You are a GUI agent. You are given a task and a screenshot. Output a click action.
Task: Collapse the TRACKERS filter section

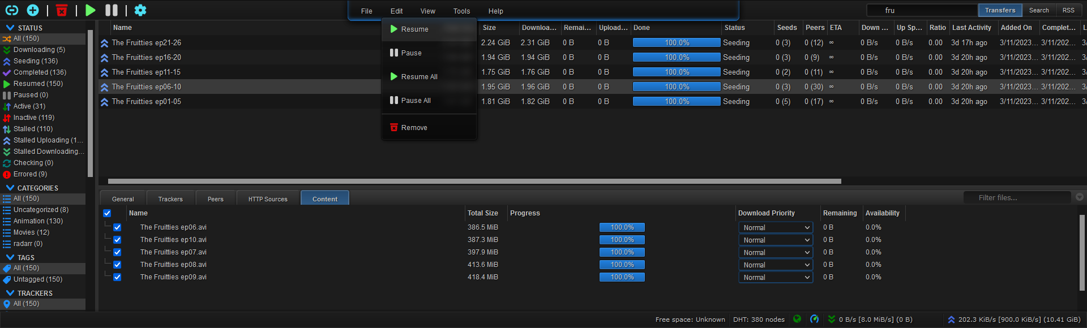[x=10, y=293]
